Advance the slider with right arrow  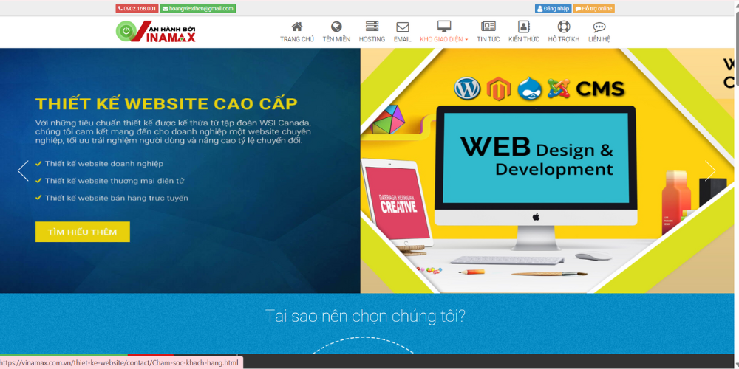pos(710,170)
